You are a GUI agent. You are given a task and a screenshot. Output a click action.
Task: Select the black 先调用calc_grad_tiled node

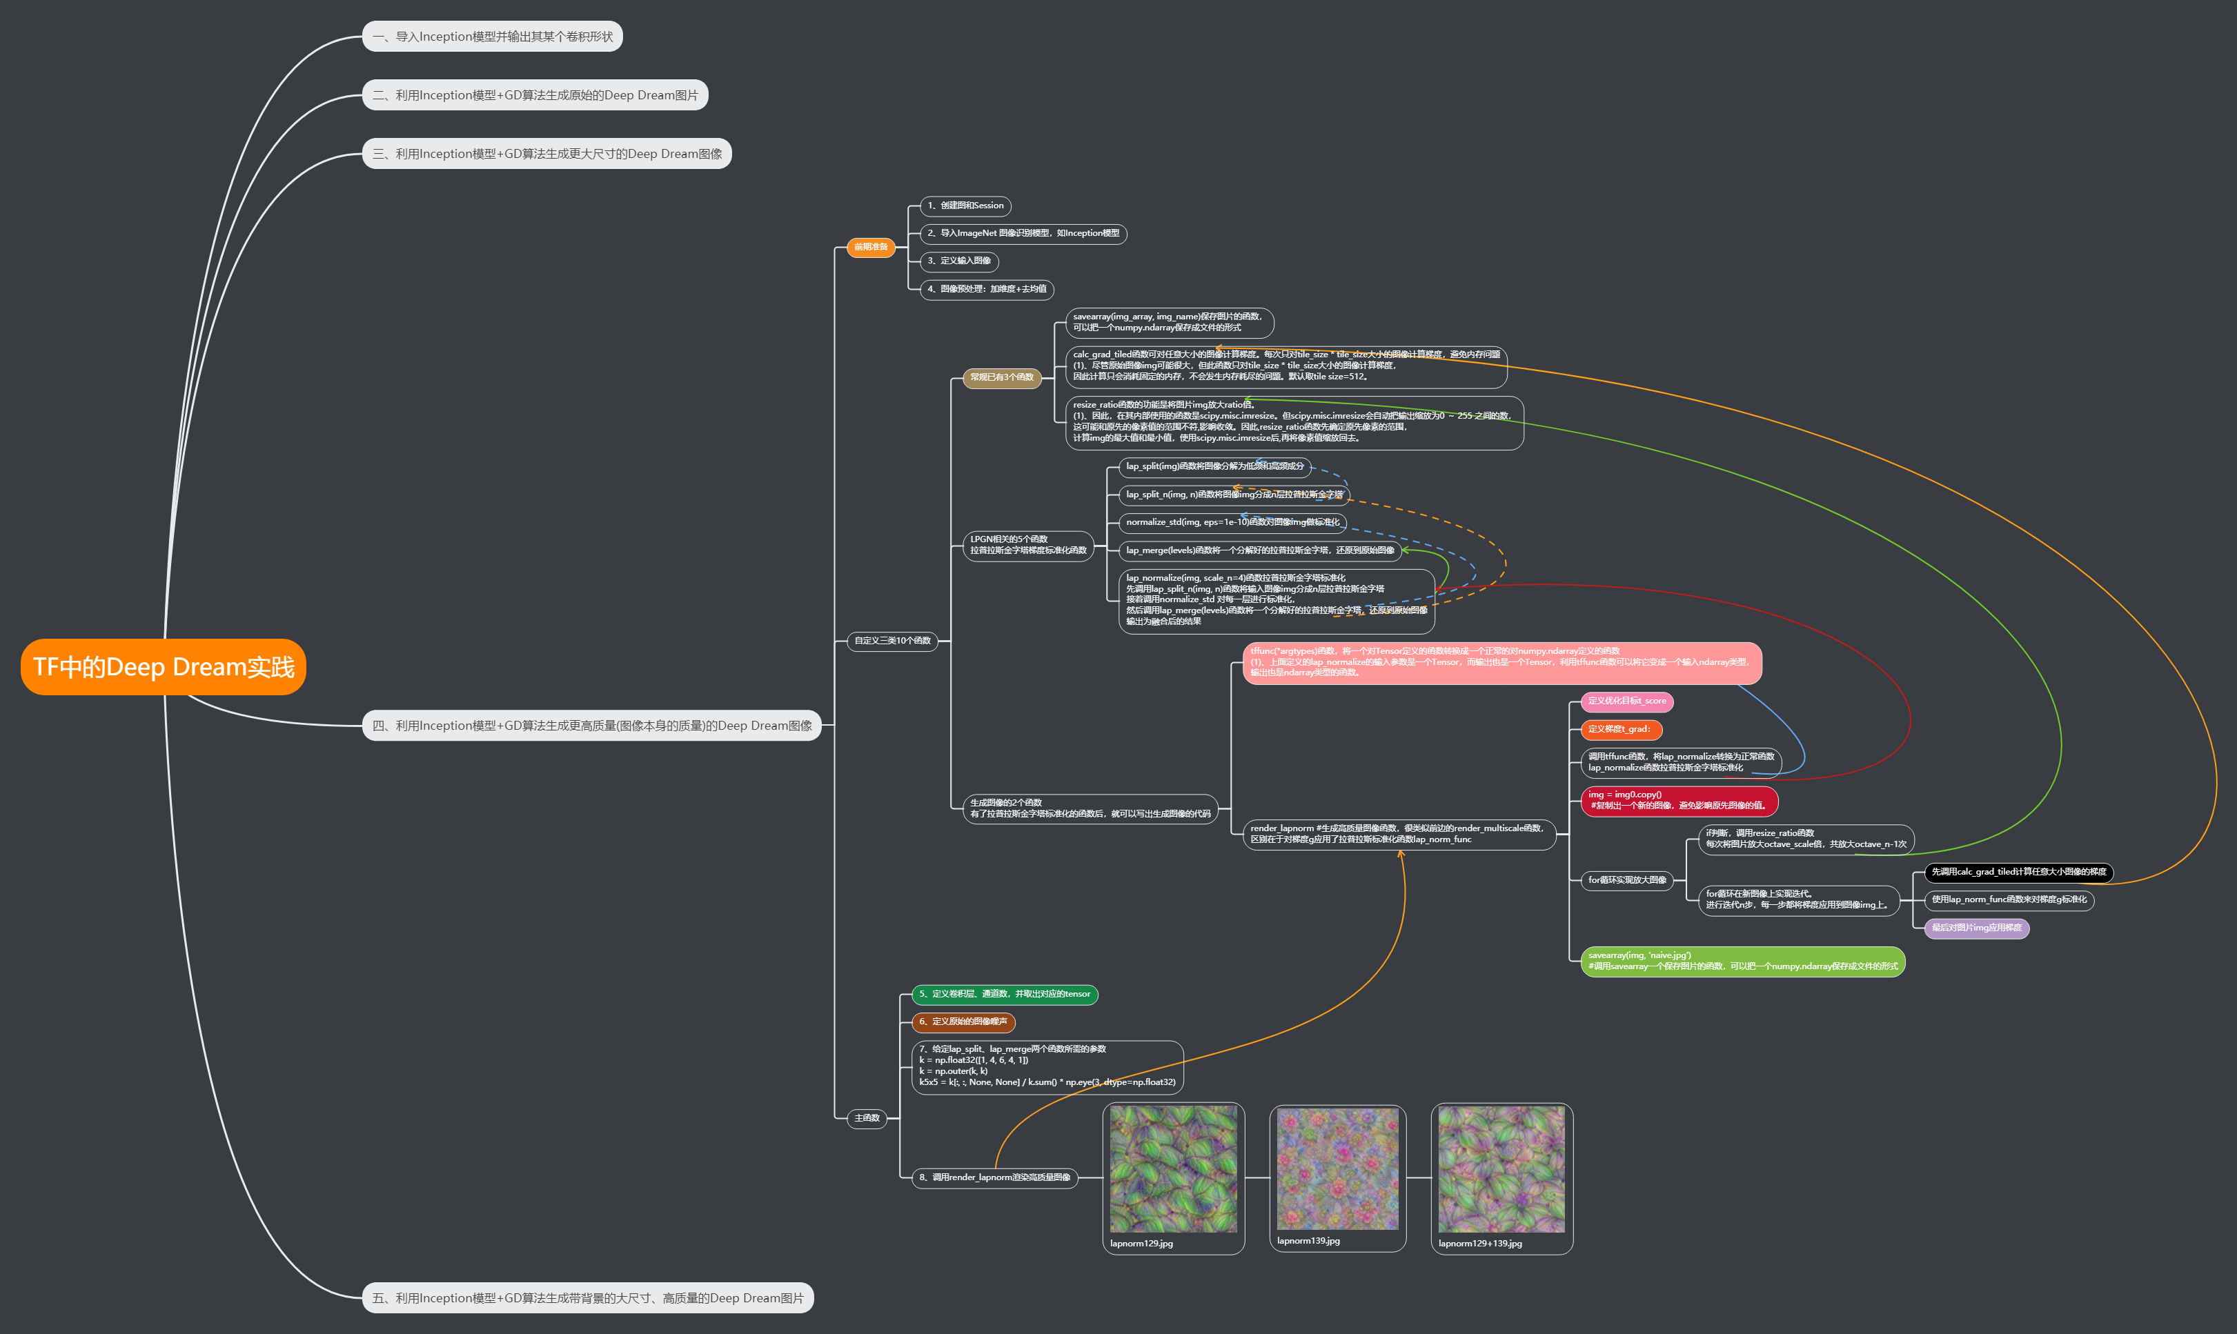click(x=2018, y=872)
